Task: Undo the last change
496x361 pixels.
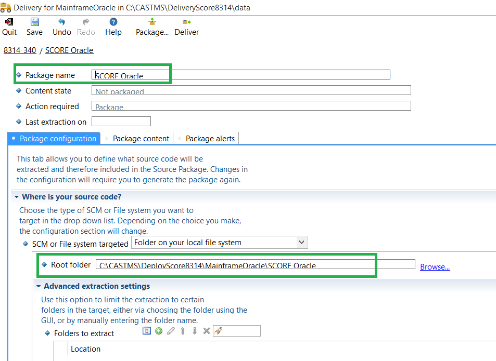Action: coord(61,22)
